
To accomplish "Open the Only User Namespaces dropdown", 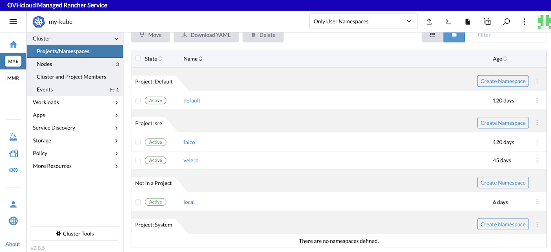I will pos(363,21).
